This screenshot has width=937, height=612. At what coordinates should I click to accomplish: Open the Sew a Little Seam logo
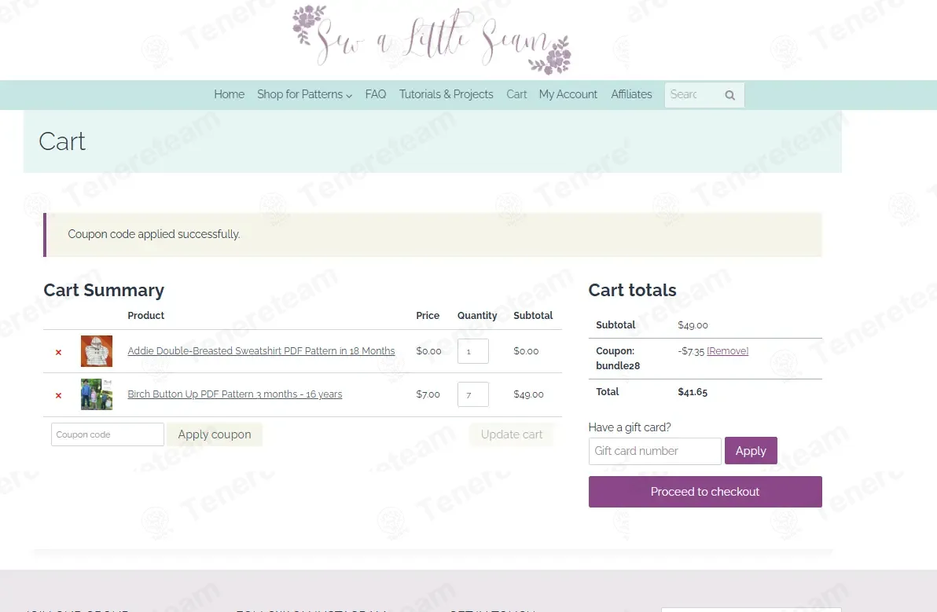432,41
